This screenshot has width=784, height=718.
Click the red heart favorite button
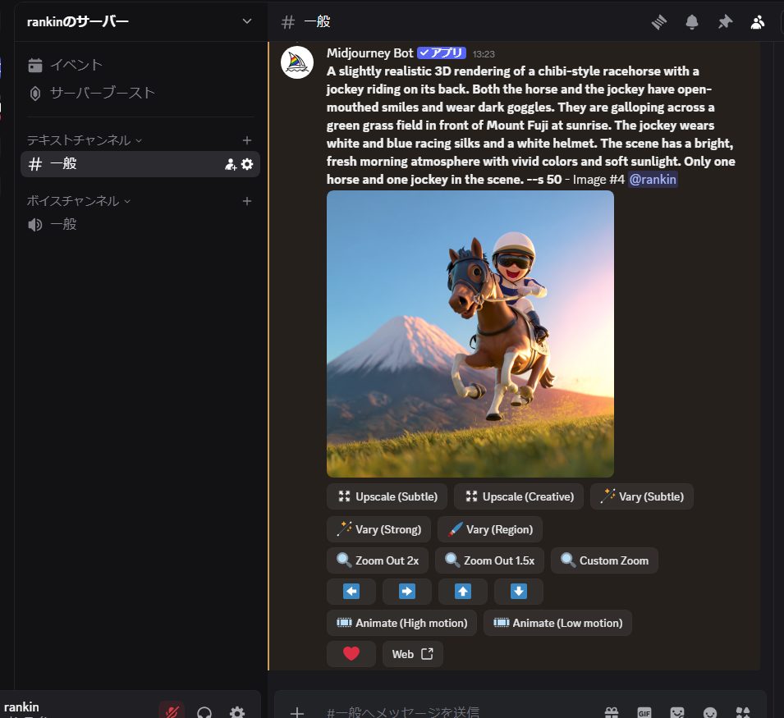(x=351, y=654)
